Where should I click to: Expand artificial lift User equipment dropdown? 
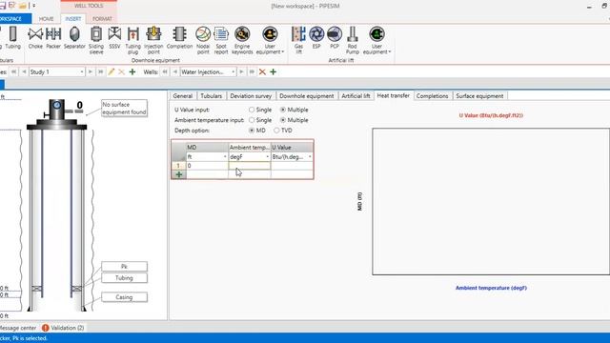(x=376, y=40)
